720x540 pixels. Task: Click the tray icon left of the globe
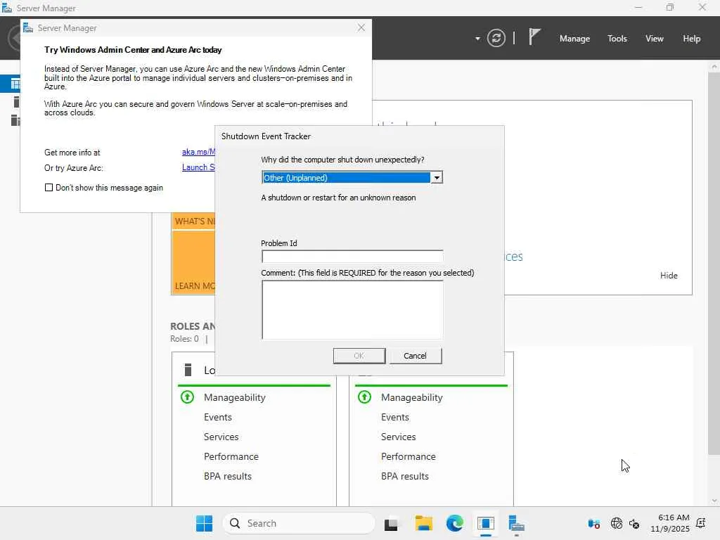593,523
